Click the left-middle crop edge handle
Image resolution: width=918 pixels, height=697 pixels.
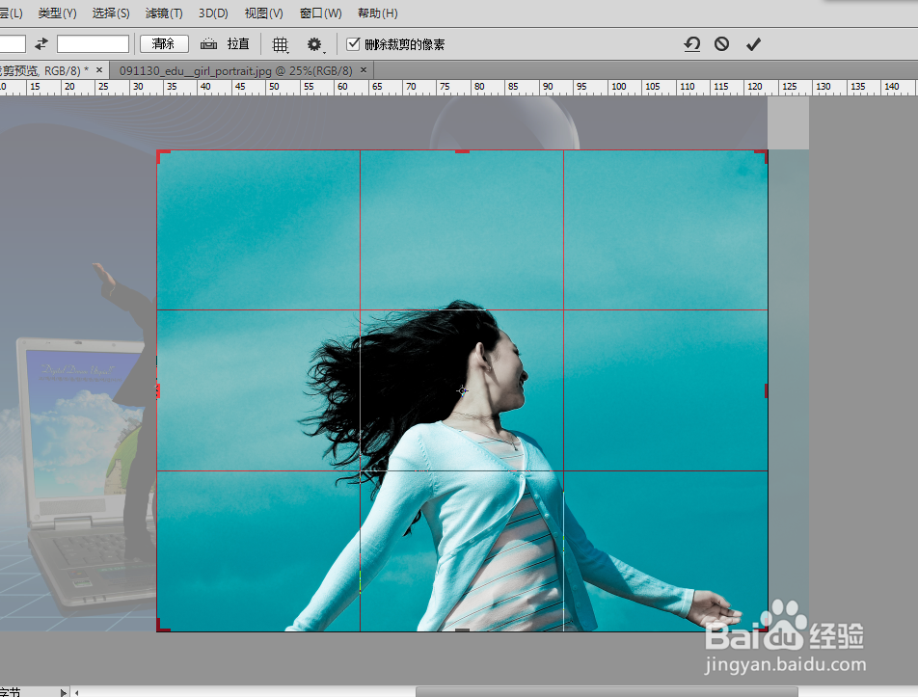[158, 391]
